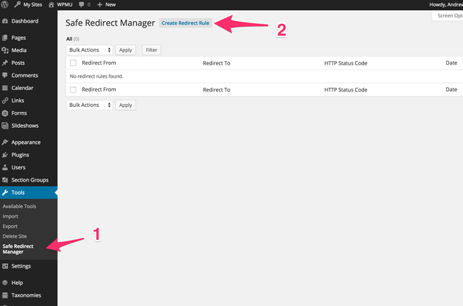Open the top Bulk Actions dropdown
This screenshot has height=306, width=463.
pos(90,50)
